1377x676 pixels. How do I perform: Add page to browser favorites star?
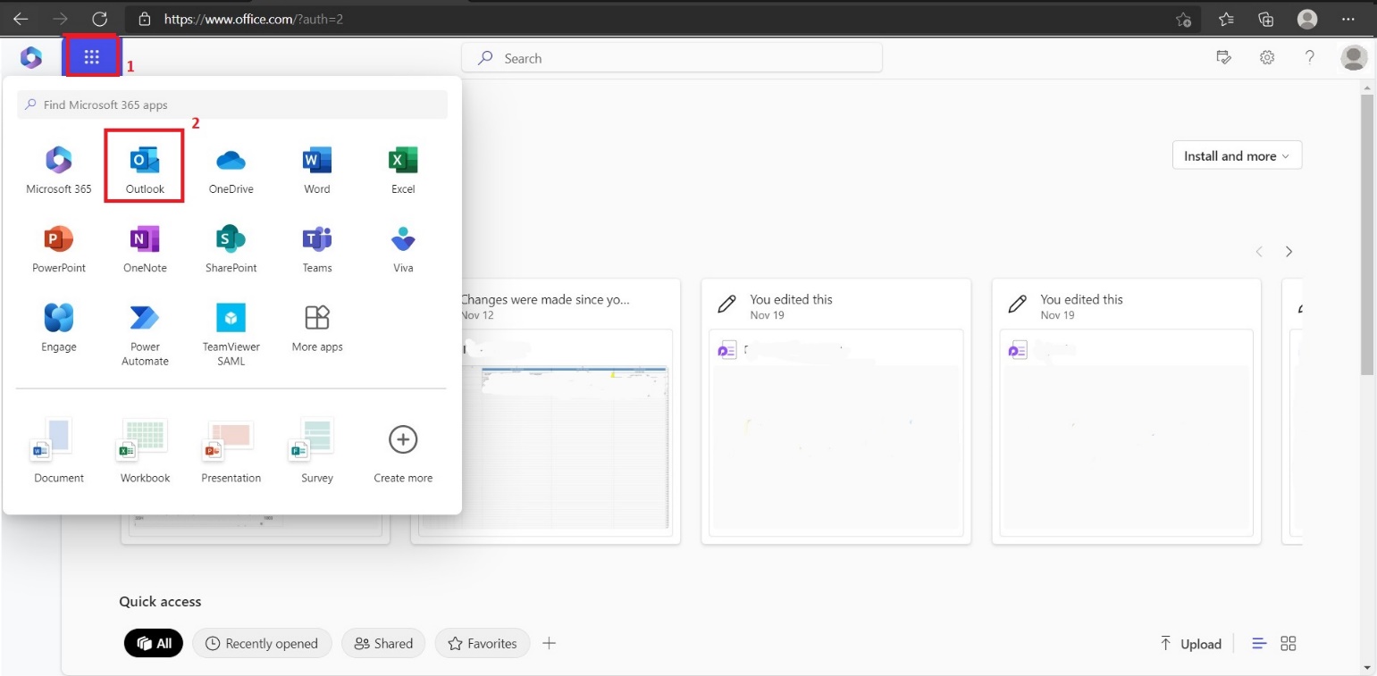tap(1183, 19)
